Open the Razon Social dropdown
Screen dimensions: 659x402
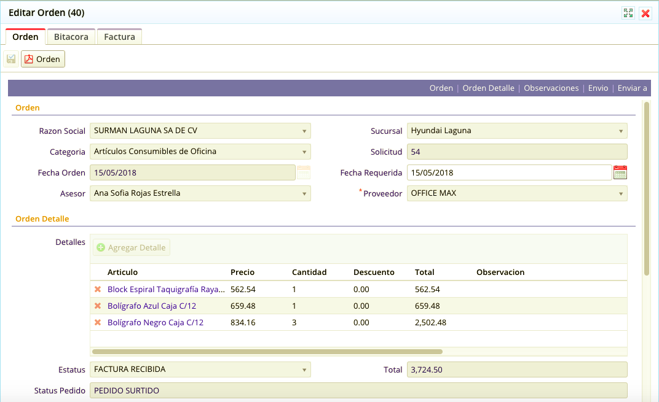[200, 131]
